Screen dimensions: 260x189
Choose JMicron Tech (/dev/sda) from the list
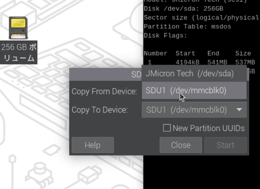click(x=190, y=73)
